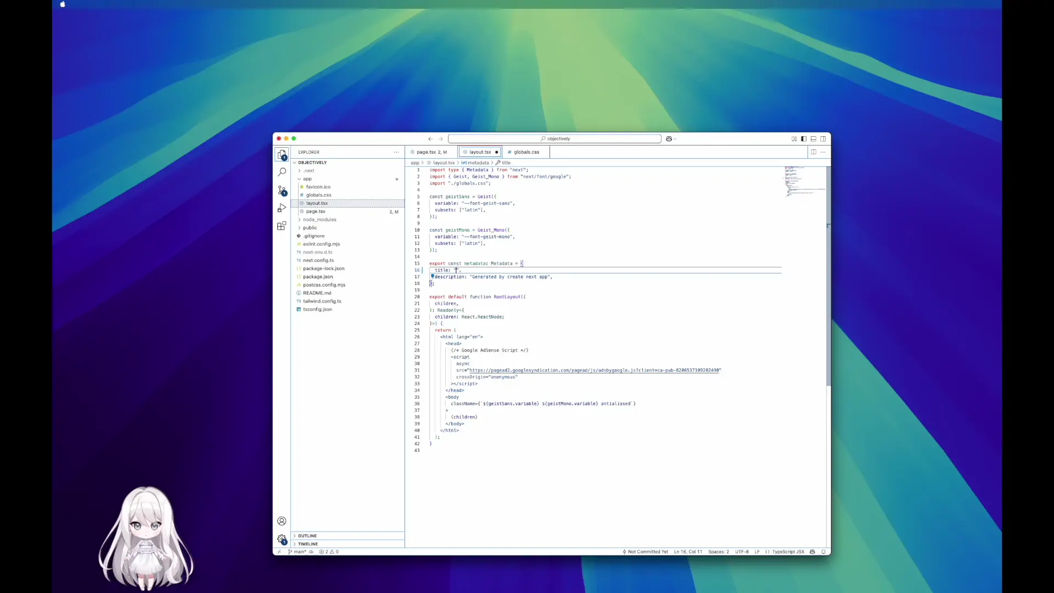
Task: Open the Customize Layout icon
Action: 794,139
